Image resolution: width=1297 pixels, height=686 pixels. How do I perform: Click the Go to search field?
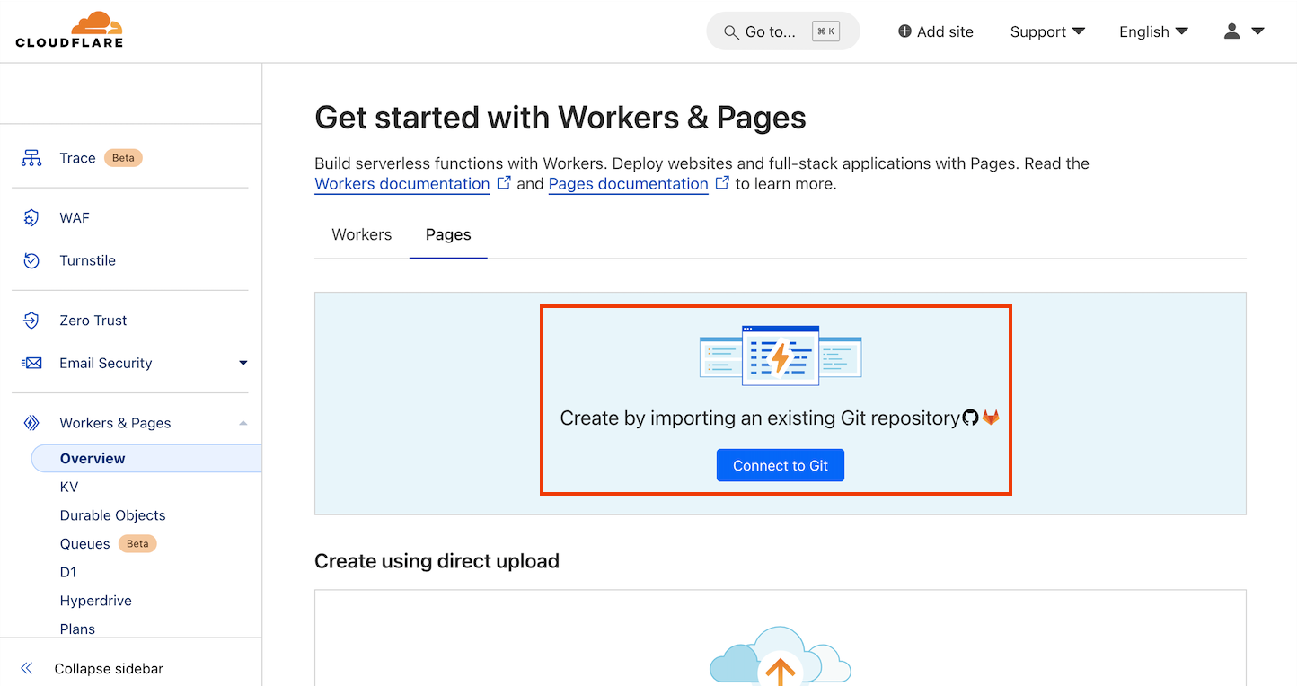click(772, 31)
